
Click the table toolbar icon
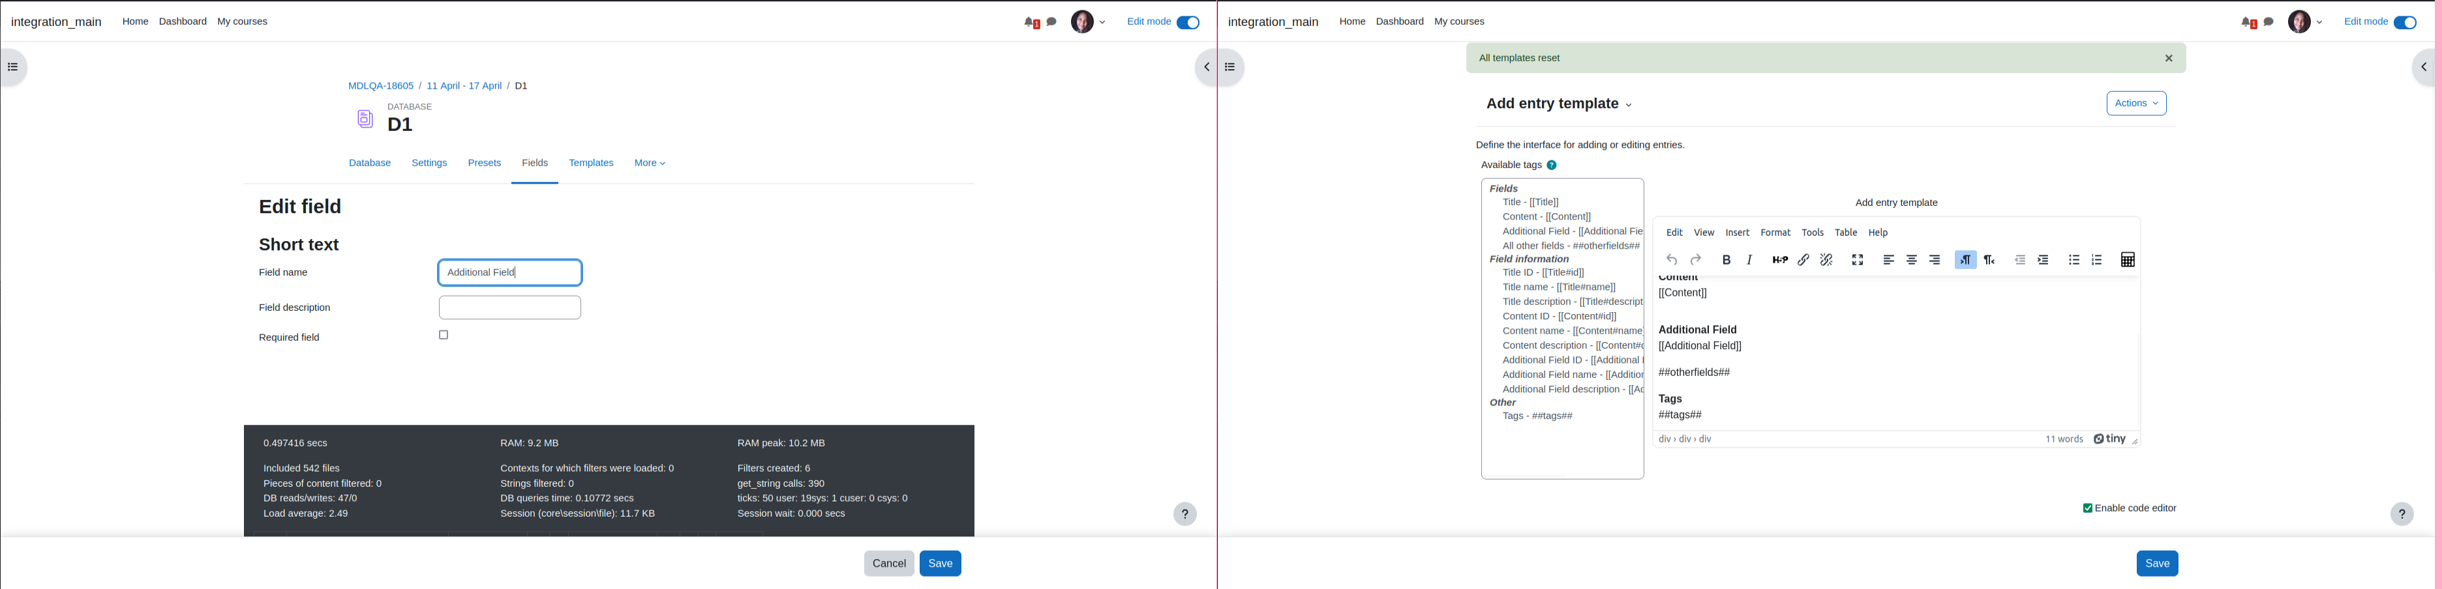(2128, 259)
